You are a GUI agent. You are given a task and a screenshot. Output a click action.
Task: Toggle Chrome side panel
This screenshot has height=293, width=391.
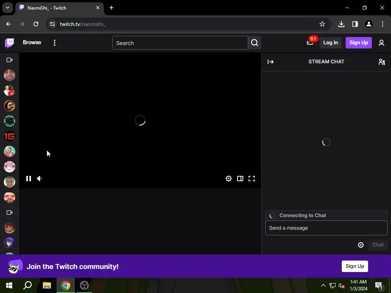355,24
